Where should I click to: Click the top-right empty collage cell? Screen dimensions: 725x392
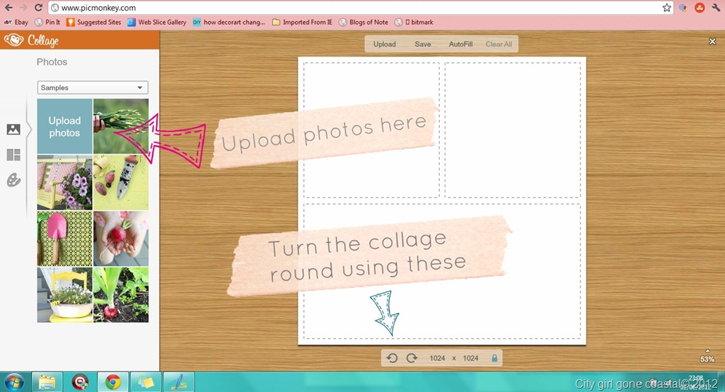point(513,130)
